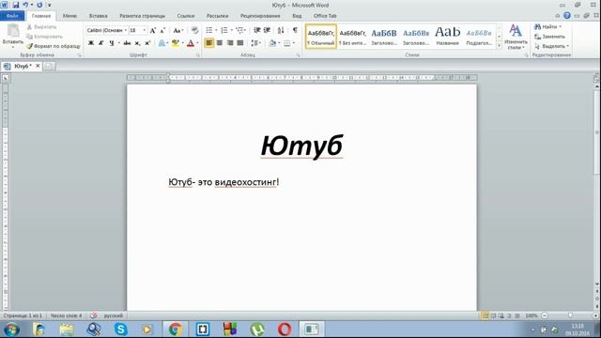Image resolution: width=601 pixels, height=338 pixels.
Task: Open the multilevel list dropdown
Action: coord(245,30)
